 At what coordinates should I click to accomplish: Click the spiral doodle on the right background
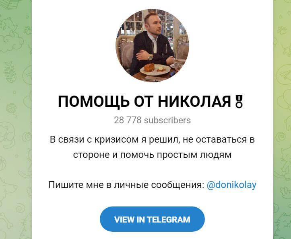(281, 137)
